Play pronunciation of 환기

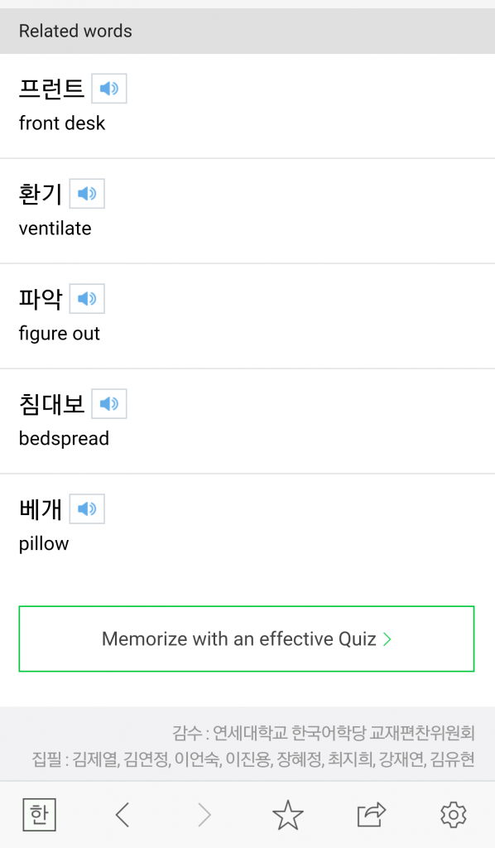pos(86,193)
